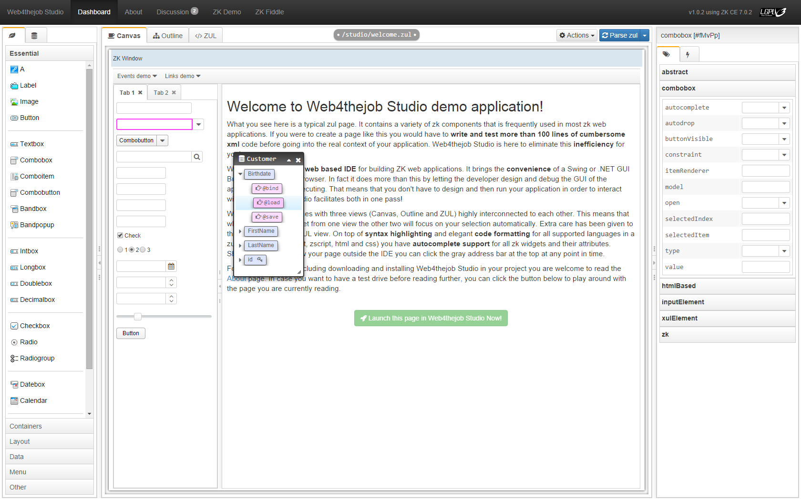The width and height of the screenshot is (801, 500).
Task: Select the Longbox widget
Action: point(28,267)
